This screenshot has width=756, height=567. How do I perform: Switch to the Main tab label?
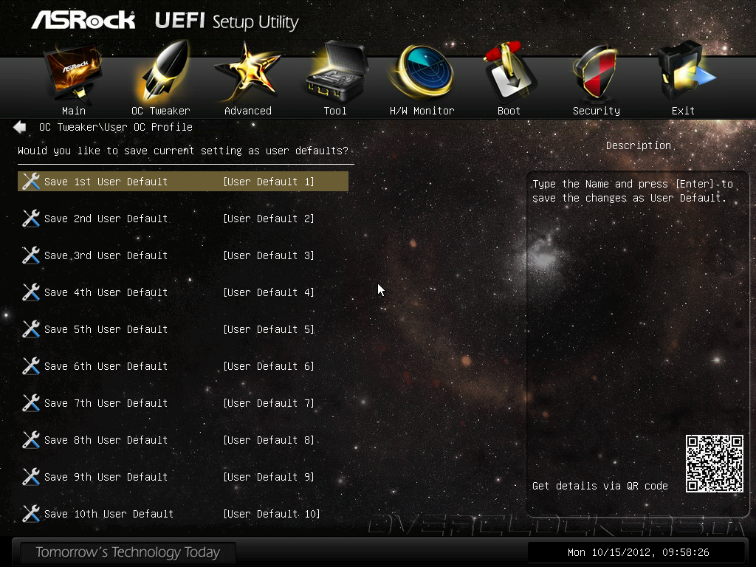74,111
